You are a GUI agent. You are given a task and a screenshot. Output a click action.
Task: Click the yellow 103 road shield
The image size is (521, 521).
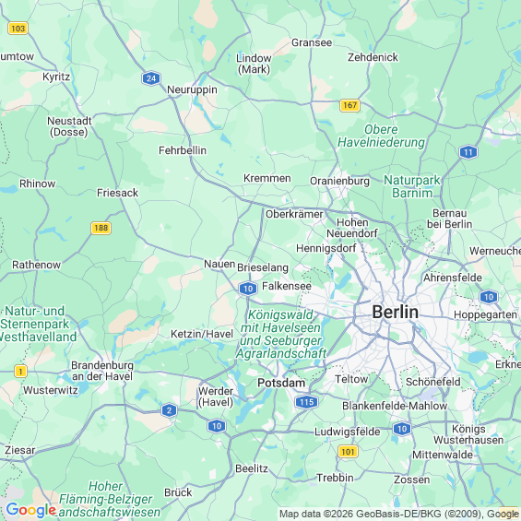[x=18, y=29]
